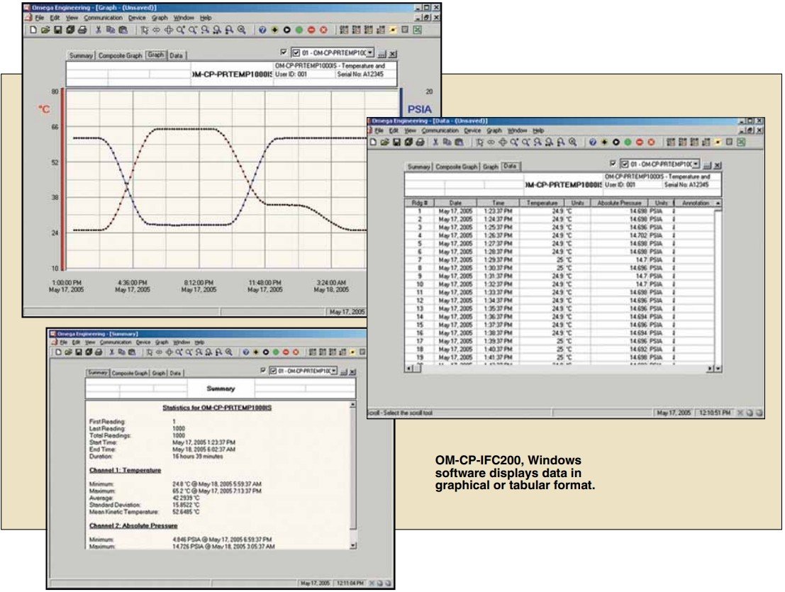
Task: Click Summary window vertical scrollbar
Action: pyautogui.click(x=353, y=474)
